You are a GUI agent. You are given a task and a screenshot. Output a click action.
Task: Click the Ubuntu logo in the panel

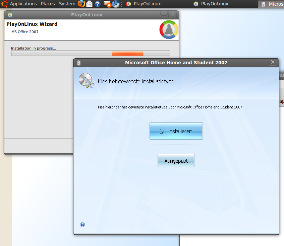[4, 4]
